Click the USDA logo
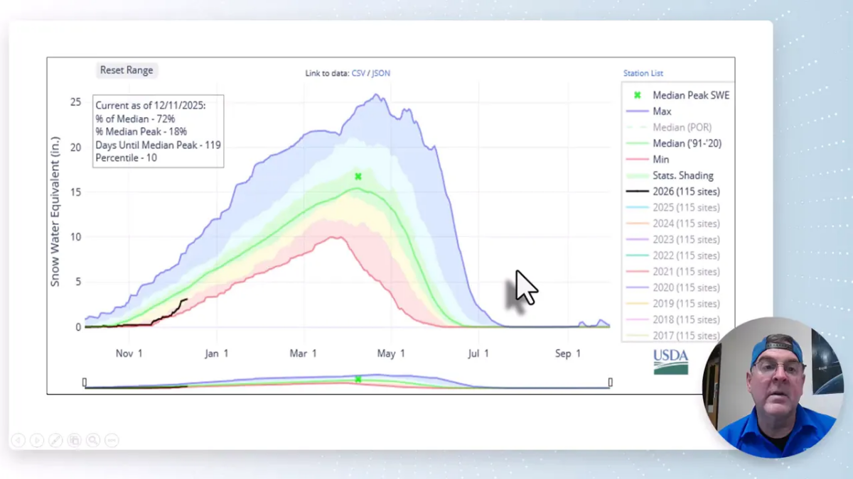853x479 pixels. [670, 361]
